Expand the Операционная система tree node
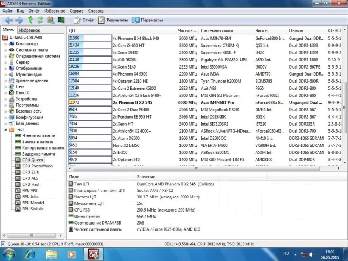The height and width of the screenshot is (261, 348). [5, 56]
